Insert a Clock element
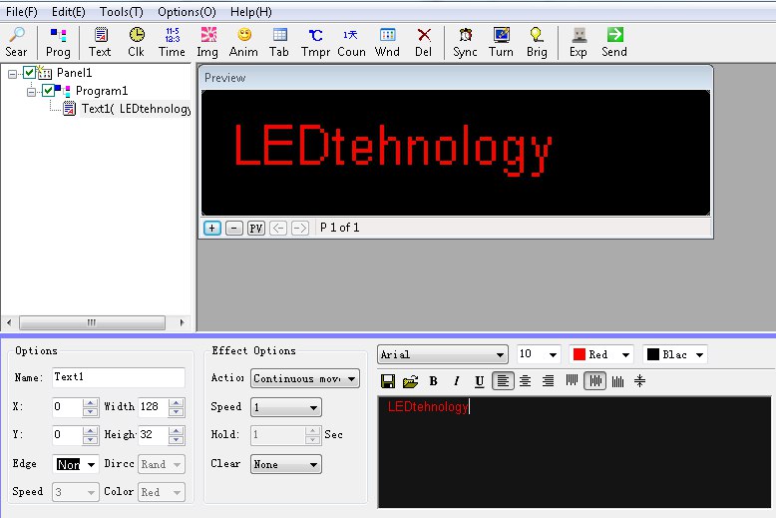Image resolution: width=776 pixels, height=518 pixels. pyautogui.click(x=136, y=42)
